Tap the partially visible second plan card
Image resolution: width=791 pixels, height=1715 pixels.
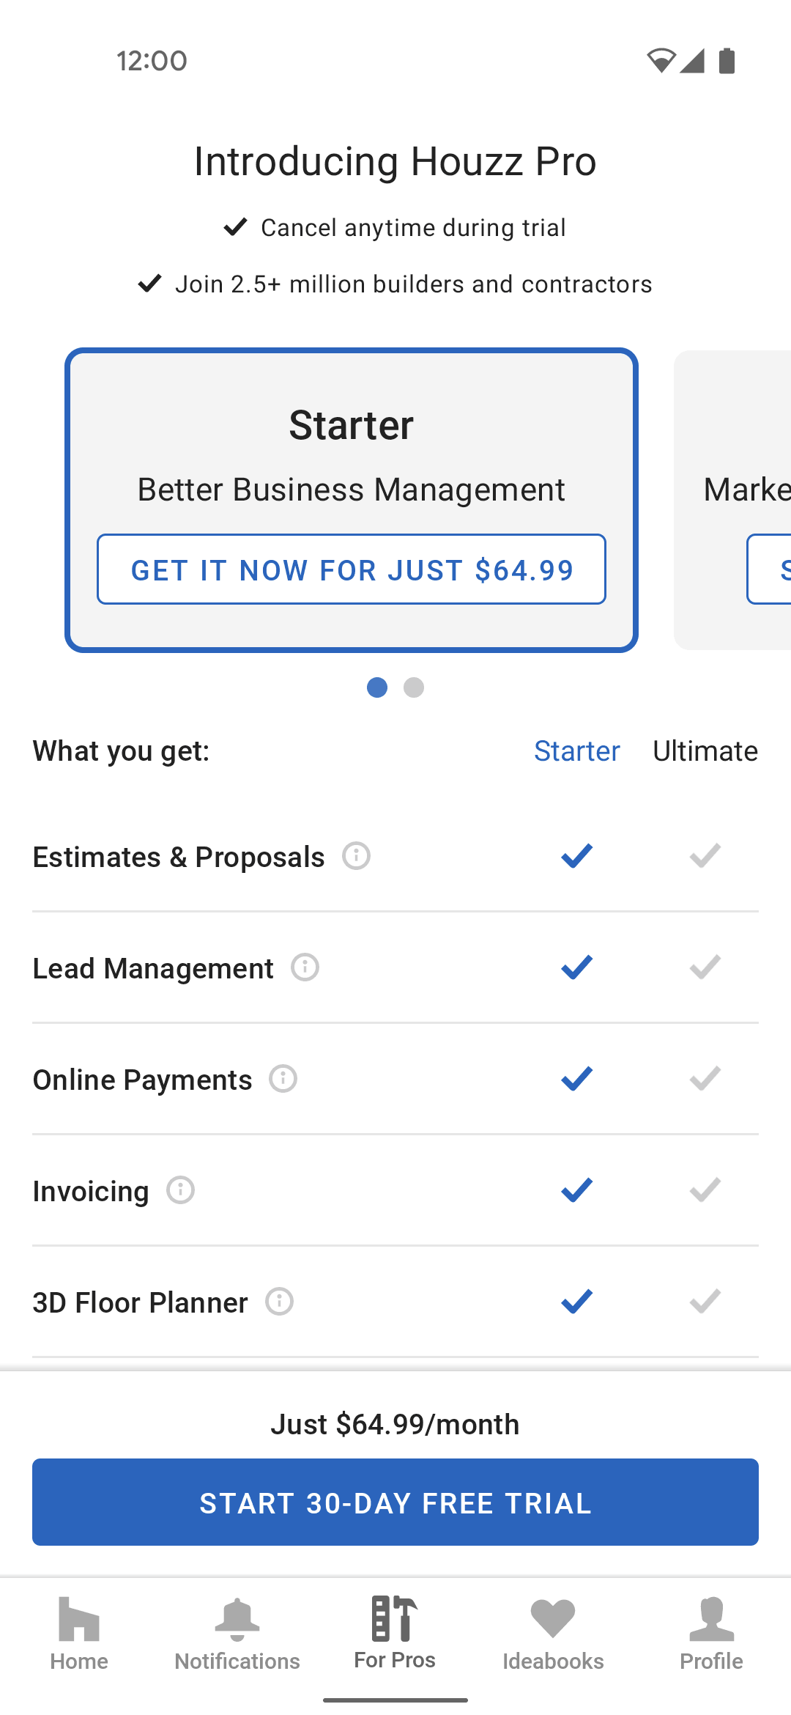coord(732,500)
